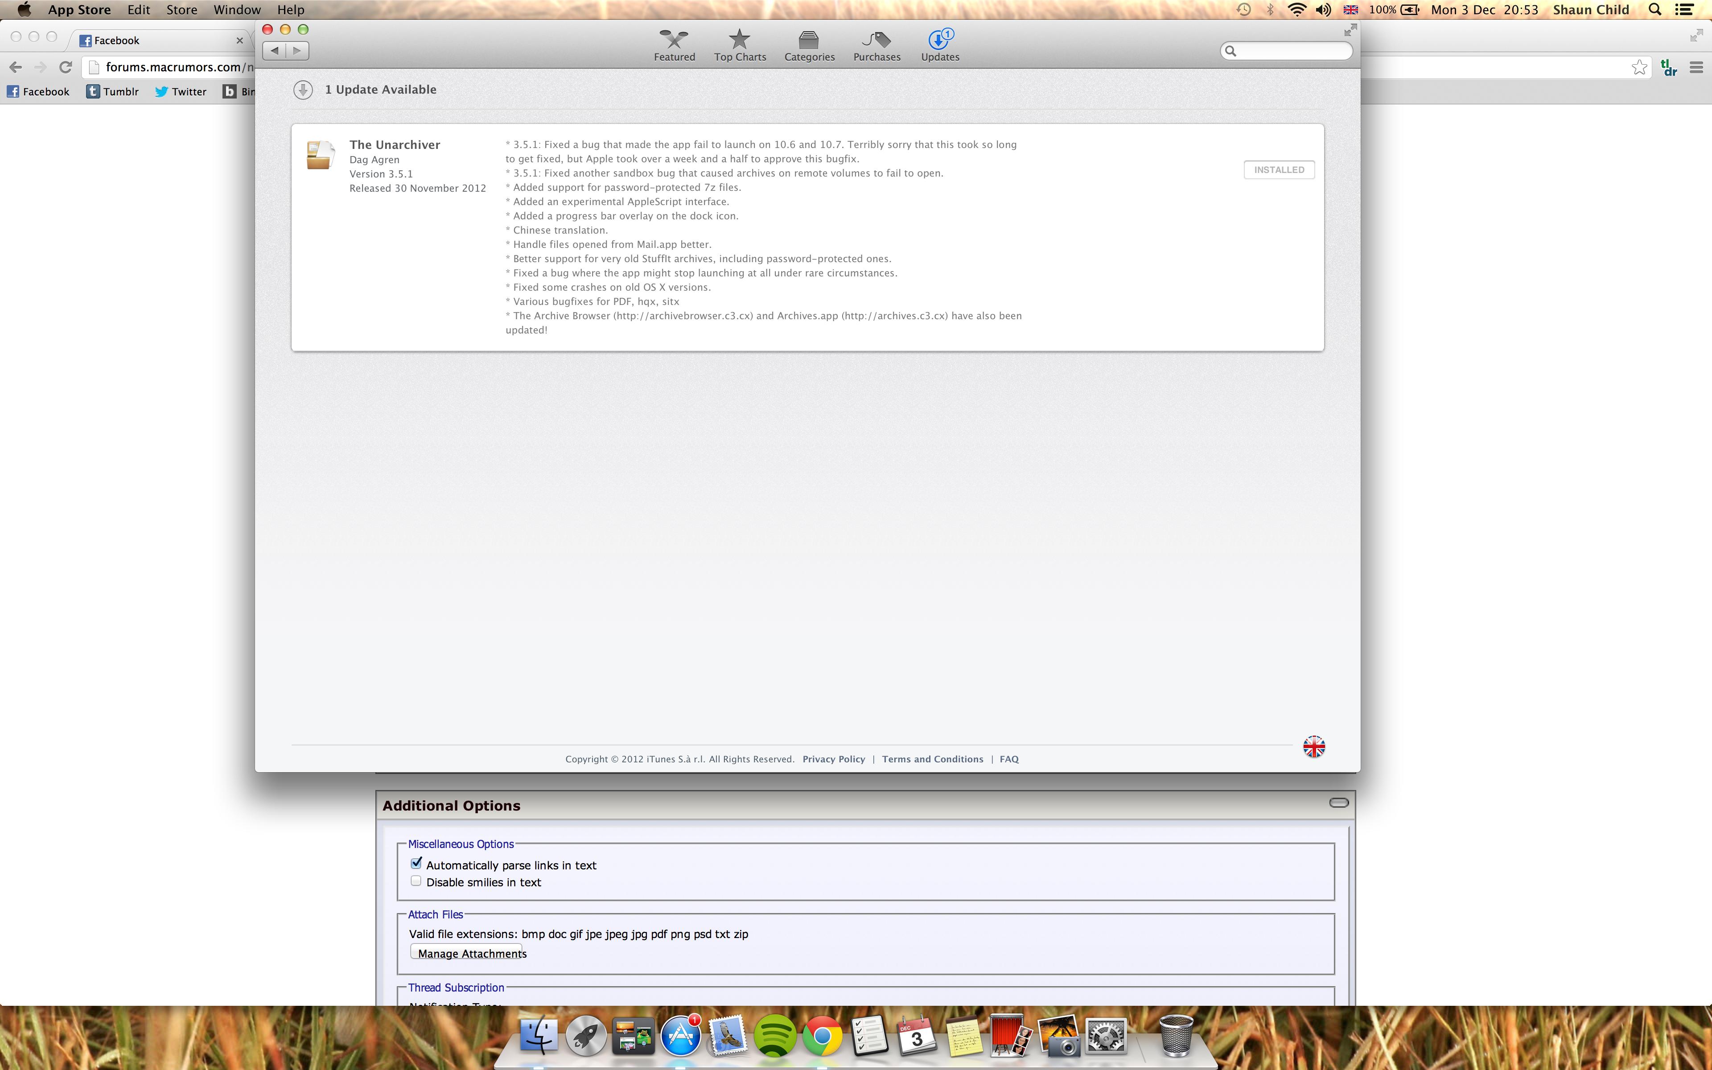Viewport: 1712px width, 1070px height.
Task: Open Google Chrome from the Dock
Action: click(x=822, y=1037)
